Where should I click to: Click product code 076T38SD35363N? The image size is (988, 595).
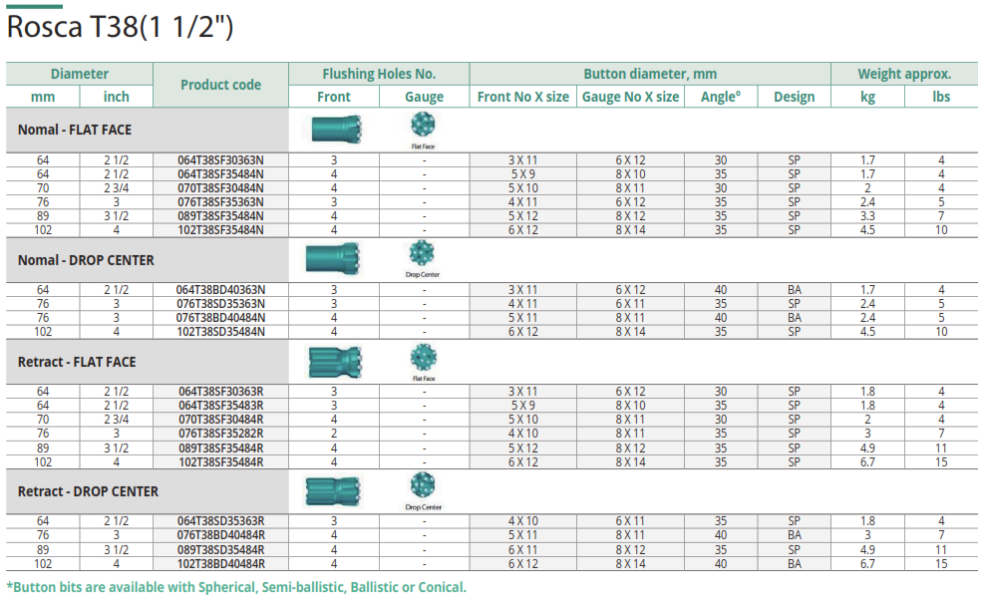pyautogui.click(x=220, y=304)
